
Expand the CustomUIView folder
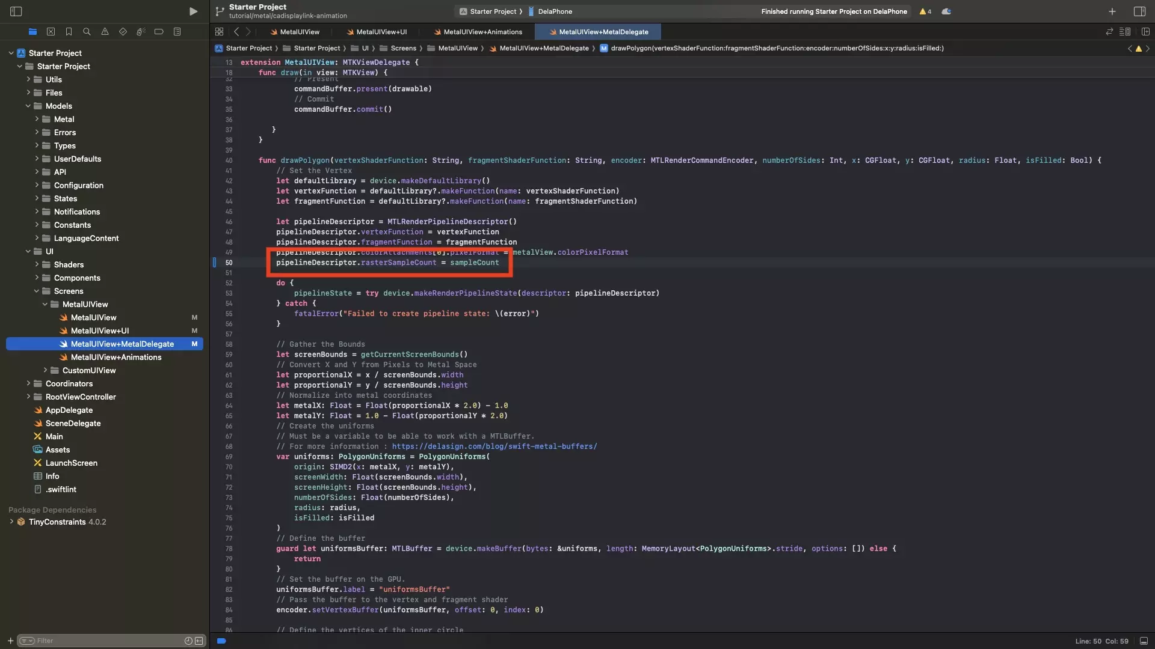tap(45, 370)
